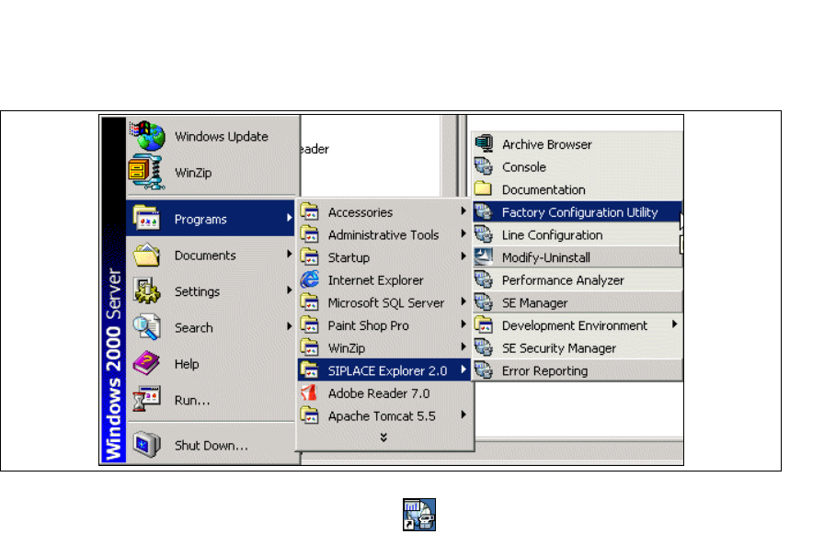Click the Factory Configuration Utility icon
This screenshot has height=534, width=824.
point(484,211)
